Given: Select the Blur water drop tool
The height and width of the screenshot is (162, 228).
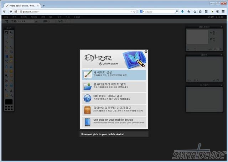Looking at the screenshot, I should pos(6,67).
